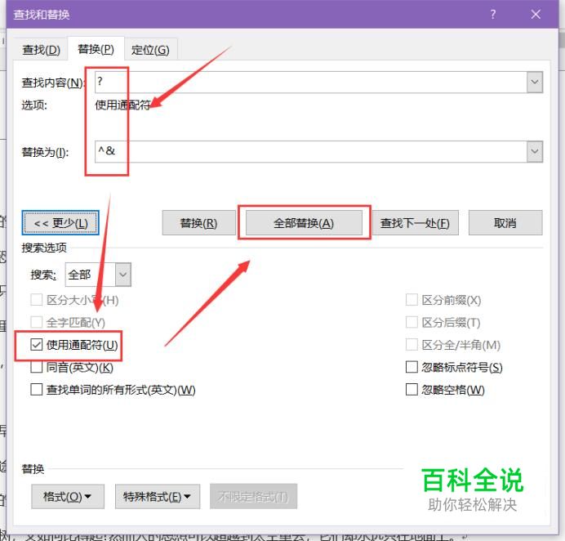Click 查找下一处(F) button
The image size is (565, 541).
click(x=416, y=223)
